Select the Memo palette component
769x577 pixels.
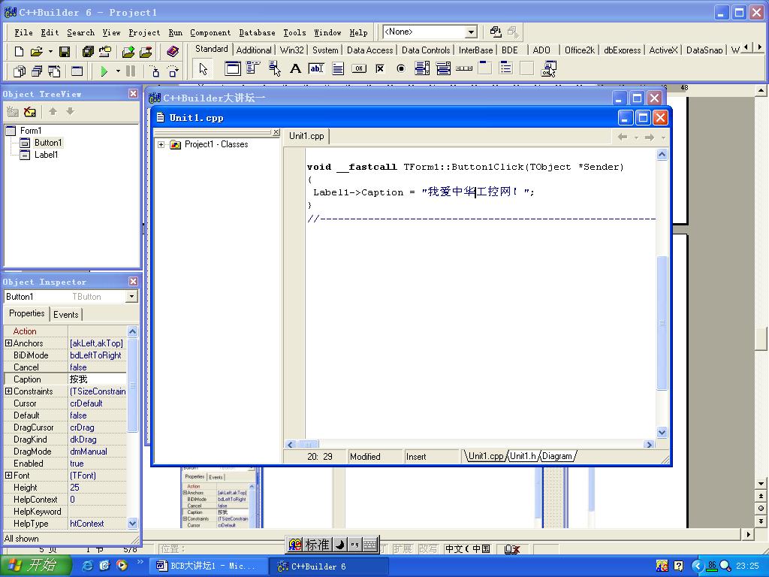click(337, 68)
